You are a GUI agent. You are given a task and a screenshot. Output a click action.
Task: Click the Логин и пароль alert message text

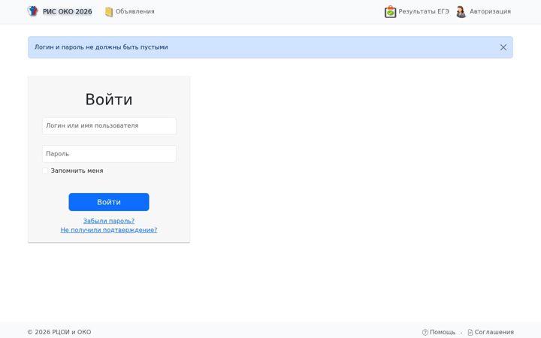101,47
